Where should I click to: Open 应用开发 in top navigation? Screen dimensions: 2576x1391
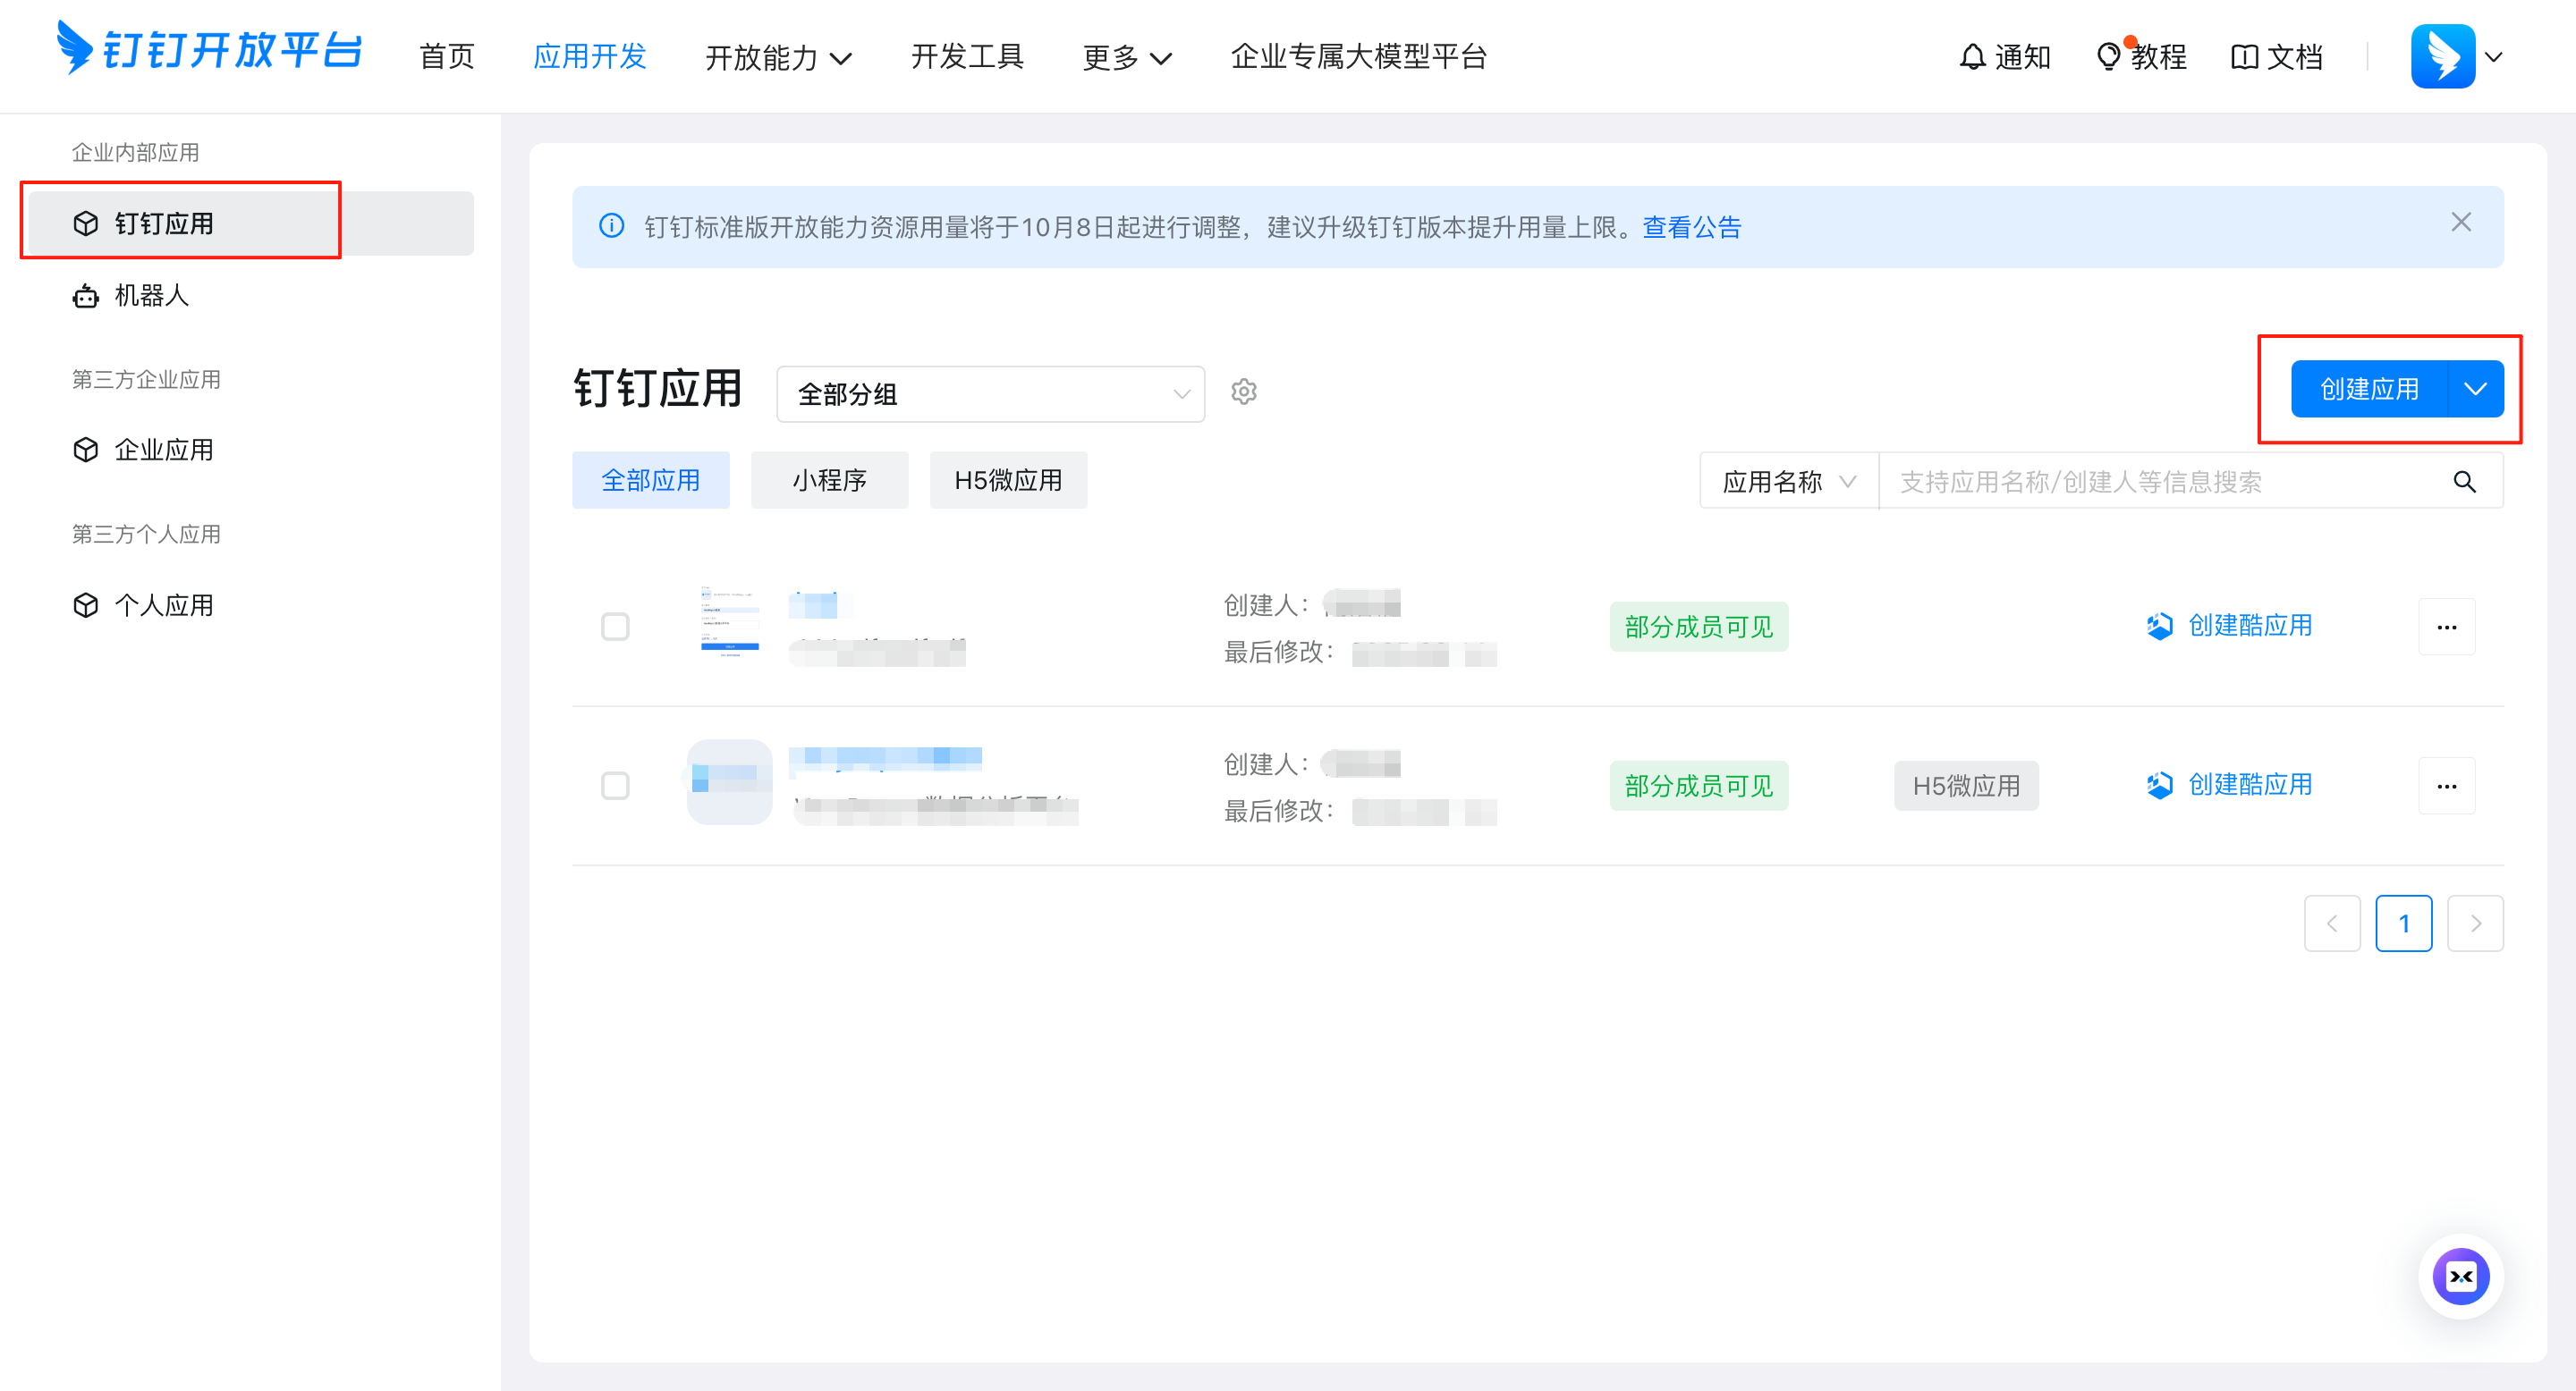590,57
